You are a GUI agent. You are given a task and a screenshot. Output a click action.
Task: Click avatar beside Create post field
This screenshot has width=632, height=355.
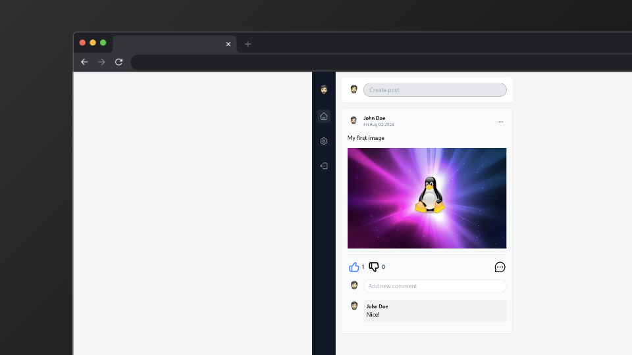(354, 89)
